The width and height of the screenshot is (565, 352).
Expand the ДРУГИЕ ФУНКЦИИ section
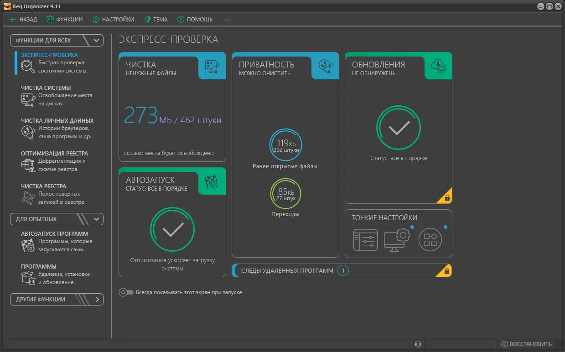[57, 300]
